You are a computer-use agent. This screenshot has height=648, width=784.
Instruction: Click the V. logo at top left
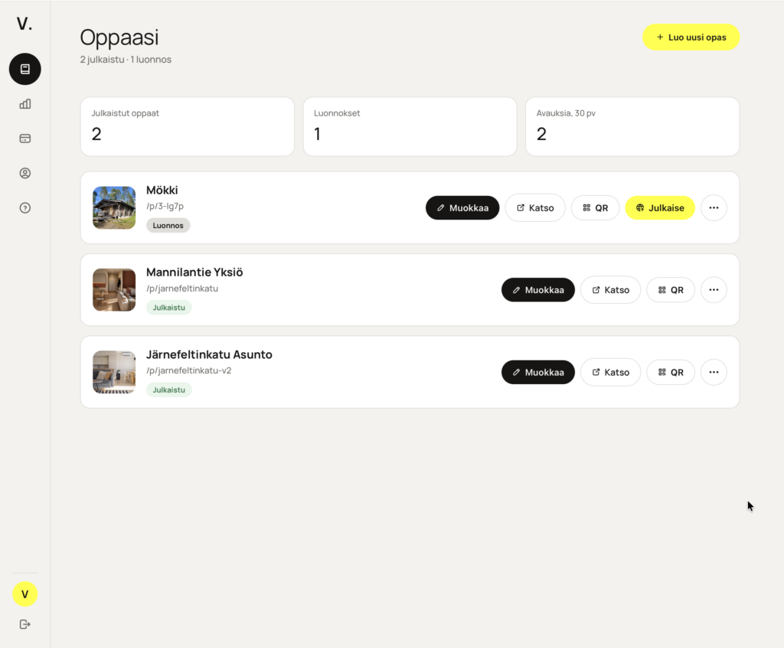[x=24, y=24]
